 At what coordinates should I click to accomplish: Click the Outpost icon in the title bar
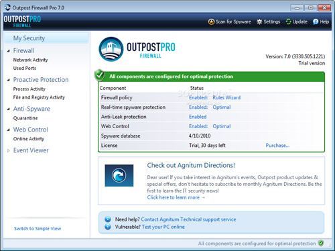point(7,7)
